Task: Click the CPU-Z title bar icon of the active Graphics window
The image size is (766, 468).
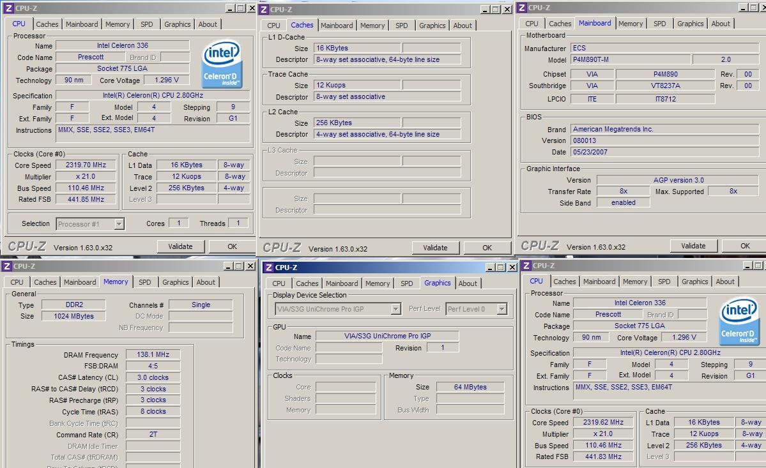Action: (269, 268)
